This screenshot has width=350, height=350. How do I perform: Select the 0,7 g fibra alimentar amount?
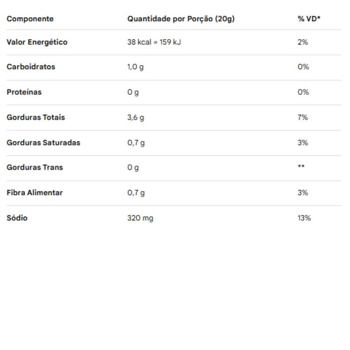pyautogui.click(x=136, y=193)
